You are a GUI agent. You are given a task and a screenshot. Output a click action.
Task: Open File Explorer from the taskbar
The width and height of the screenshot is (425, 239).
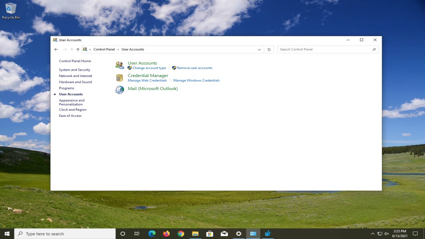pos(195,234)
